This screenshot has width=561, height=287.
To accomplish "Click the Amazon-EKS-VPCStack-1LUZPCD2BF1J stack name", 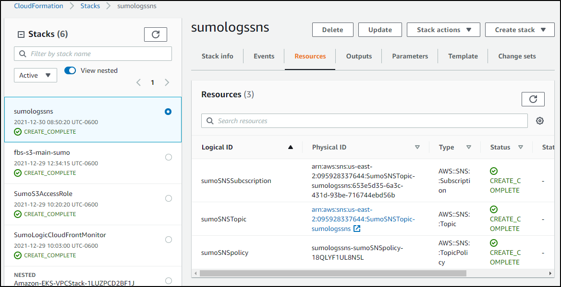I will (x=74, y=284).
